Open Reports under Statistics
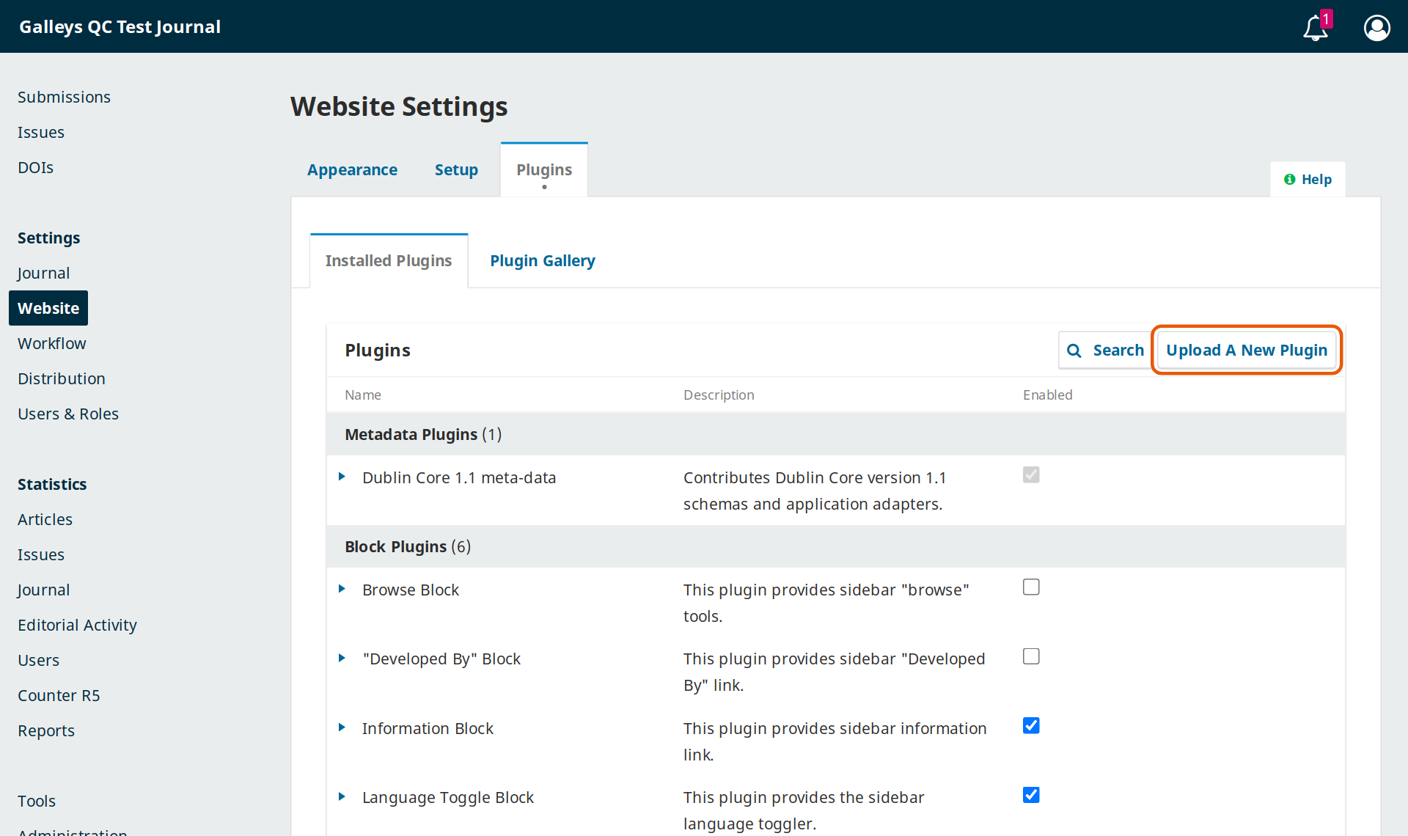1408x836 pixels. tap(46, 730)
